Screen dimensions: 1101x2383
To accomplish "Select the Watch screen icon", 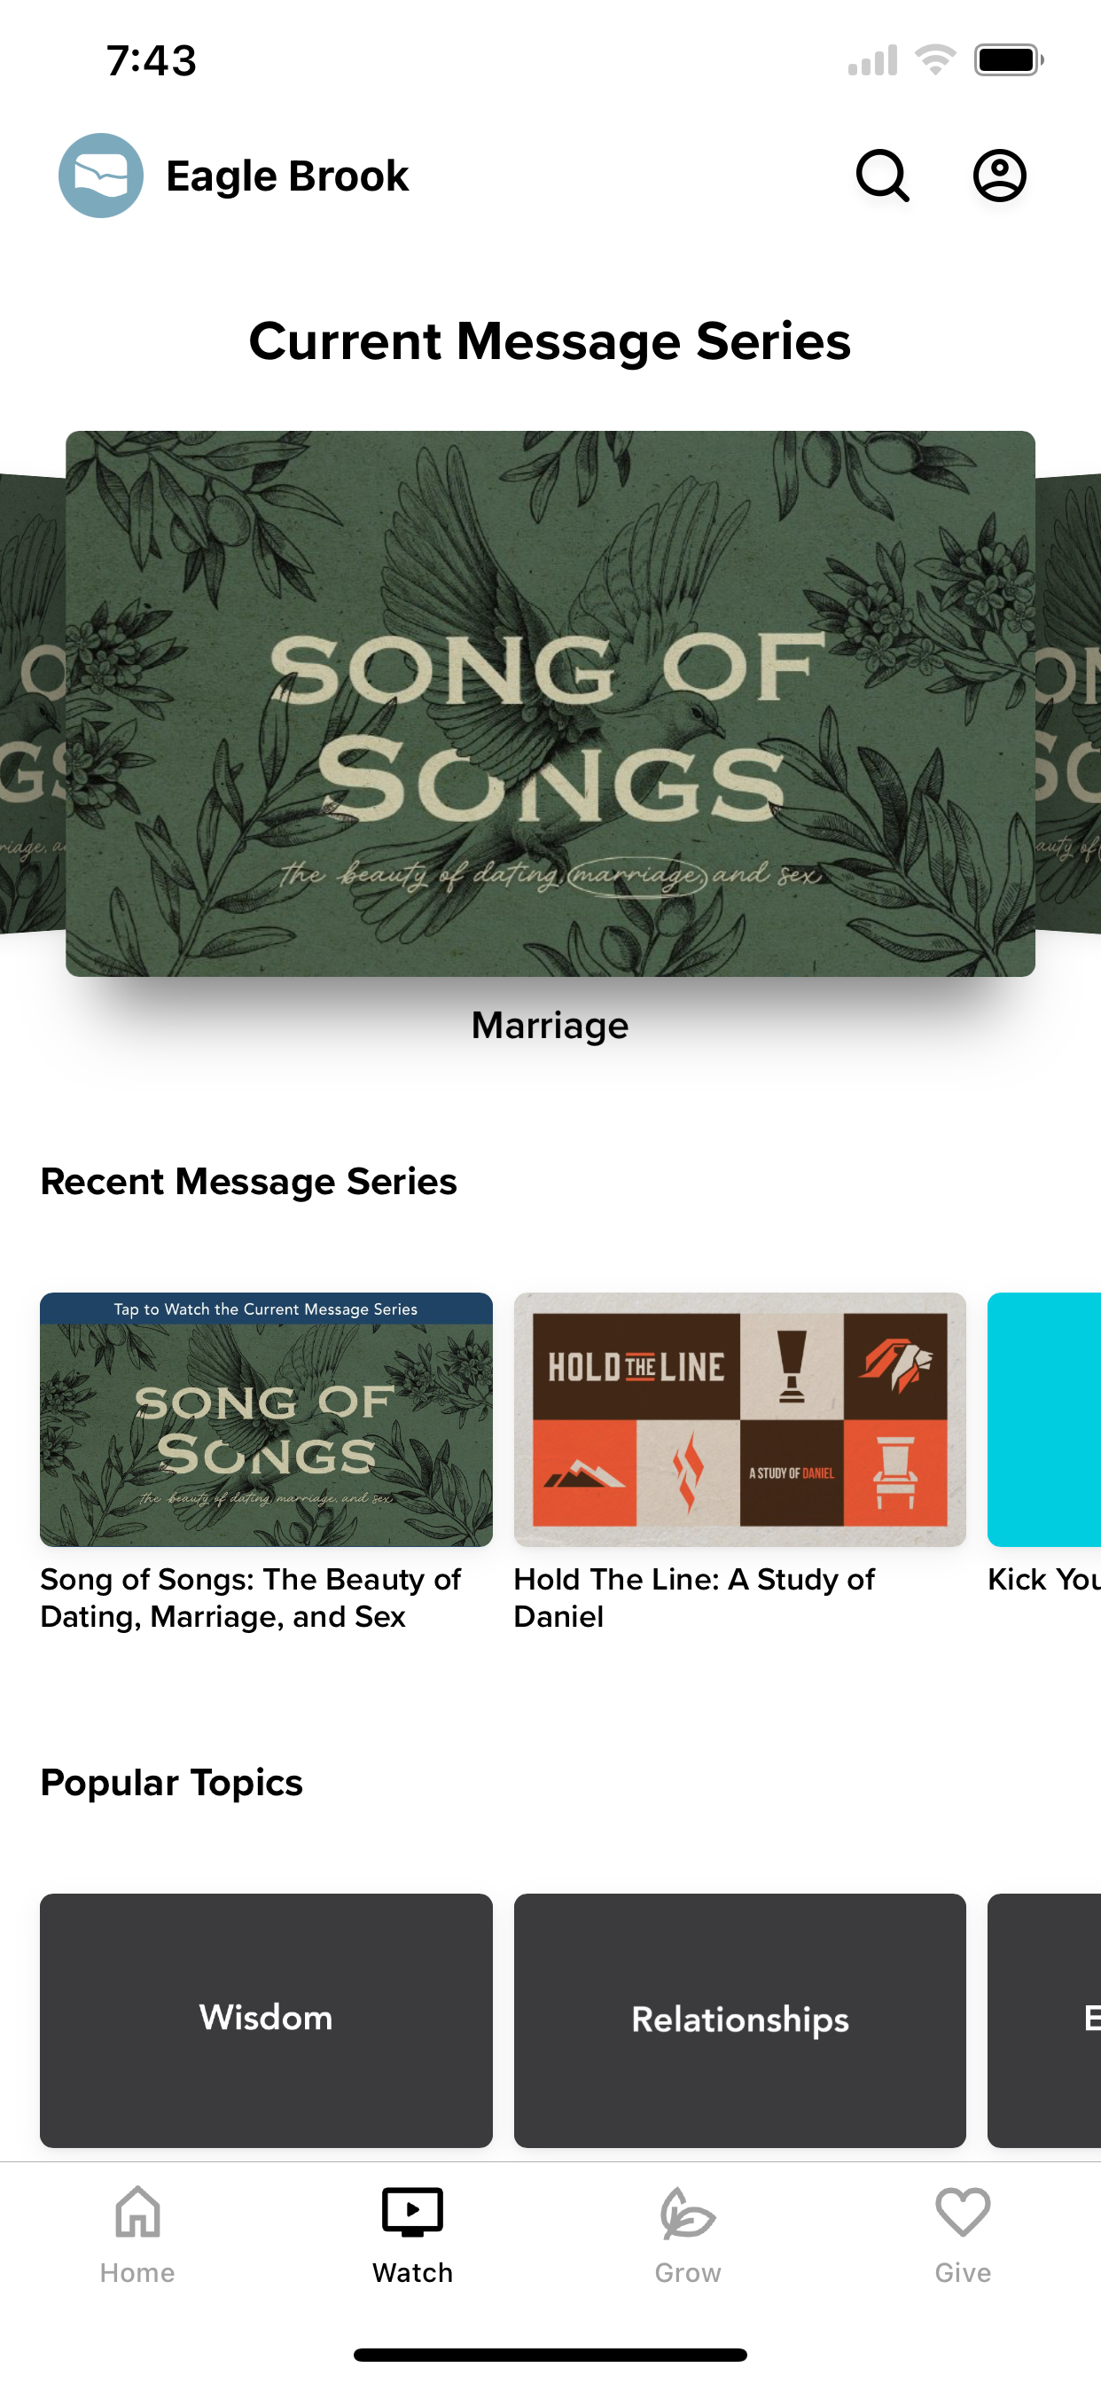I will pos(412,2212).
